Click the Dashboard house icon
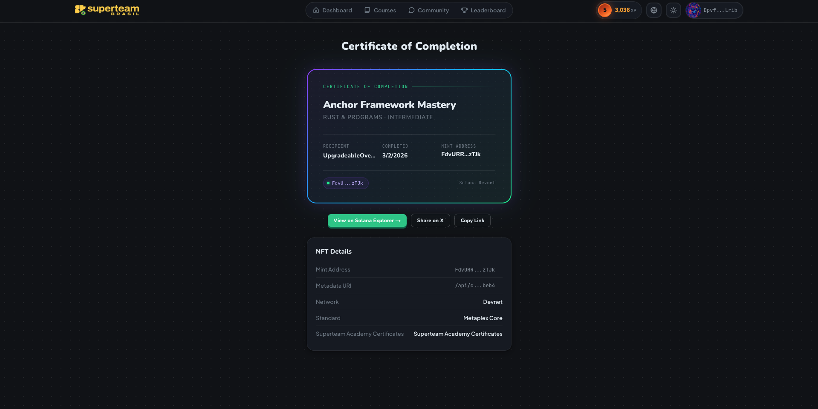This screenshot has width=818, height=409. click(316, 10)
